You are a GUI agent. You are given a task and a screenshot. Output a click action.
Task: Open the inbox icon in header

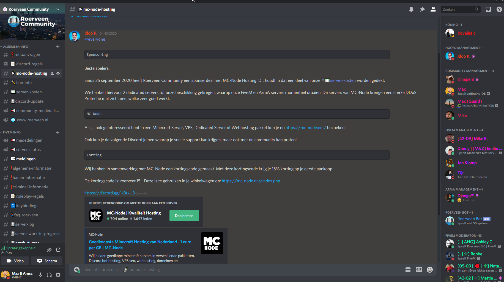pyautogui.click(x=488, y=9)
